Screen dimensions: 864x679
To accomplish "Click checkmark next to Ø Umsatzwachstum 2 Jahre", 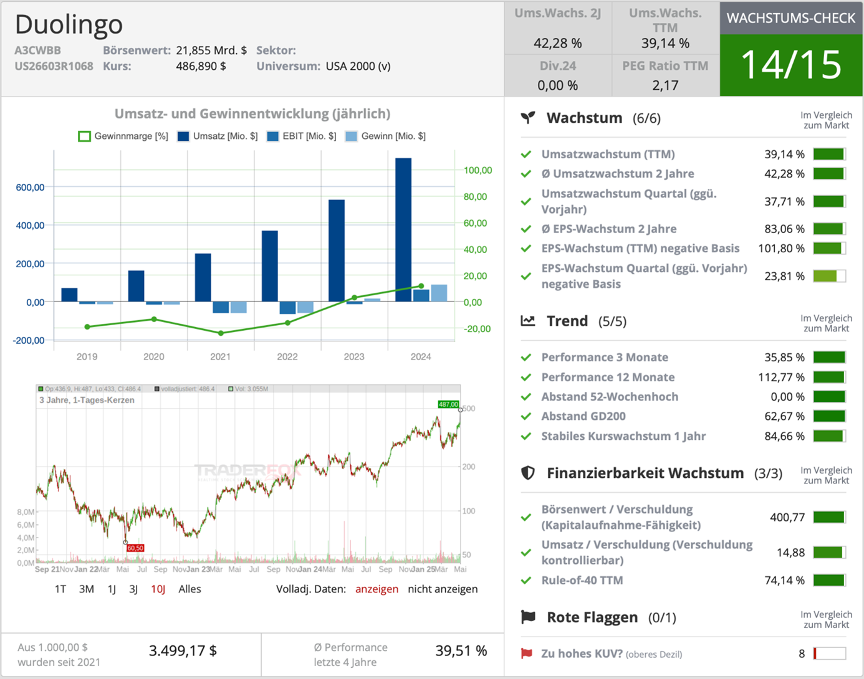I will 526,174.
